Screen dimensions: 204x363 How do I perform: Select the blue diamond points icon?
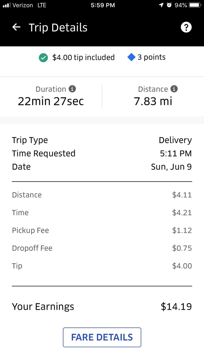click(x=131, y=57)
